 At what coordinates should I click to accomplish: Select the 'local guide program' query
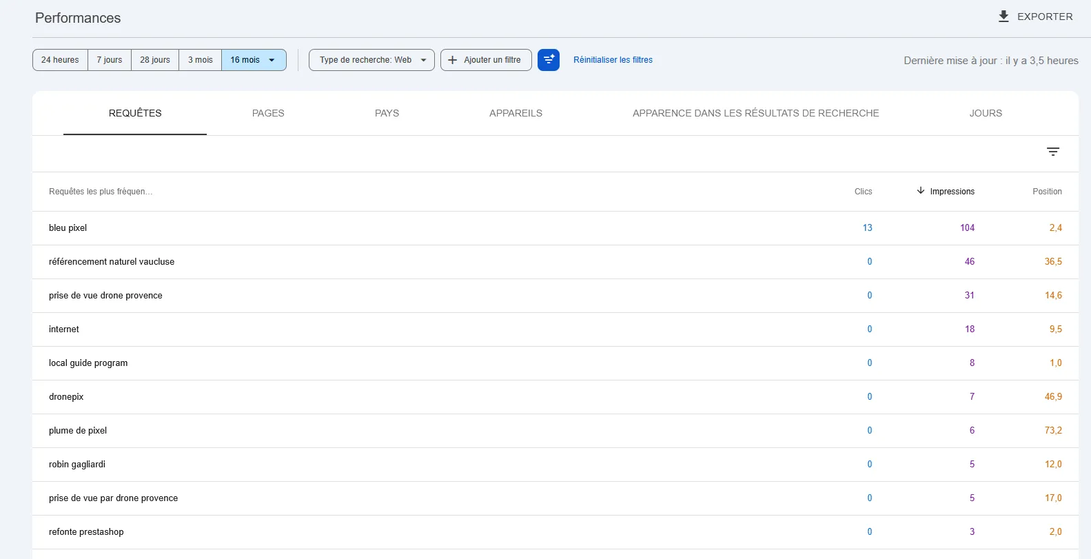[555, 363]
